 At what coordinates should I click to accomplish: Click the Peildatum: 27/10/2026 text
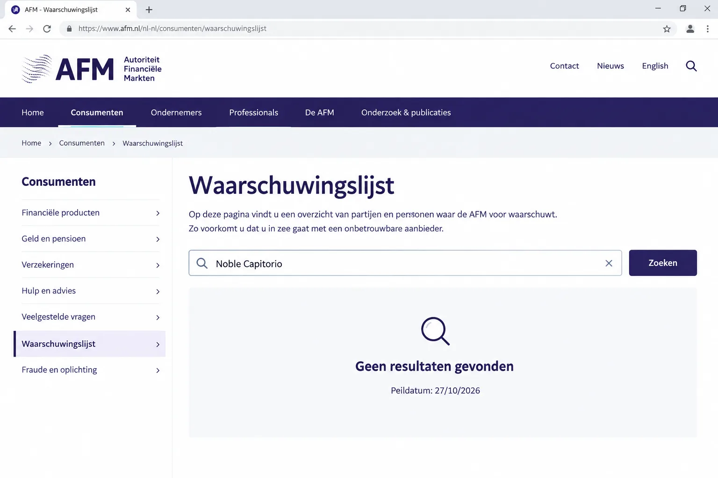click(435, 391)
